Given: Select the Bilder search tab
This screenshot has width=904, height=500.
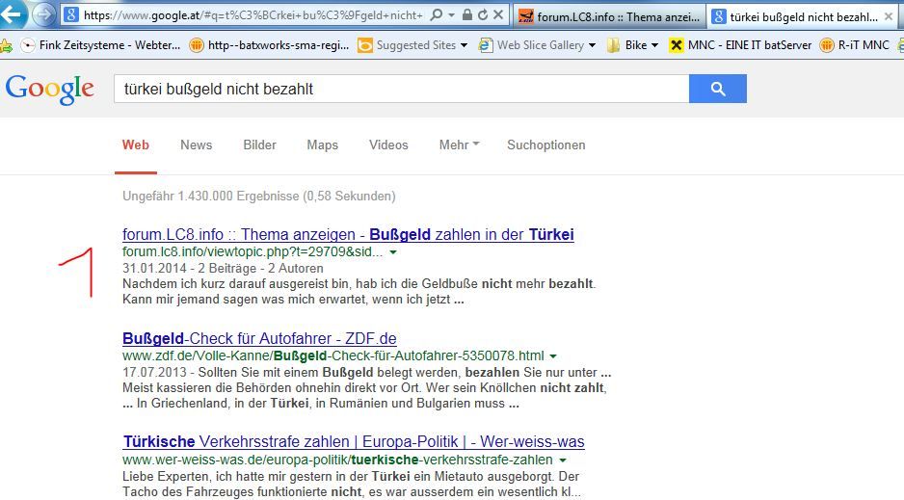Looking at the screenshot, I should [x=259, y=145].
